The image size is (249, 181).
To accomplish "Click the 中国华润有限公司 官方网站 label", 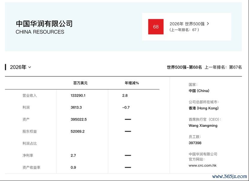I will coord(203,157).
